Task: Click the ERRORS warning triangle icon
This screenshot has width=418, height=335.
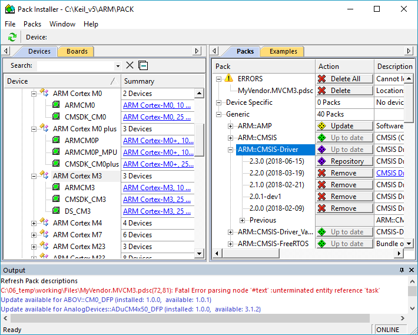Action: pos(229,78)
